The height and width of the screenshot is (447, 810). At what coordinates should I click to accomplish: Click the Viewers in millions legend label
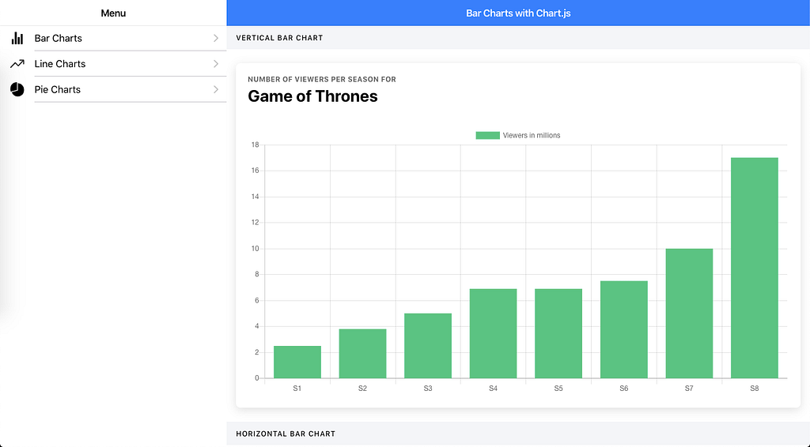click(532, 136)
